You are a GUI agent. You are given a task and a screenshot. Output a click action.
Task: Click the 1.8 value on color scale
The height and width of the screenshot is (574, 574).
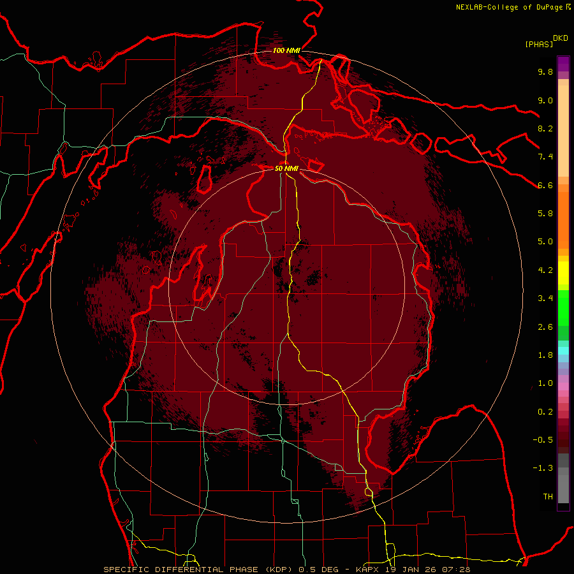pyautogui.click(x=545, y=355)
